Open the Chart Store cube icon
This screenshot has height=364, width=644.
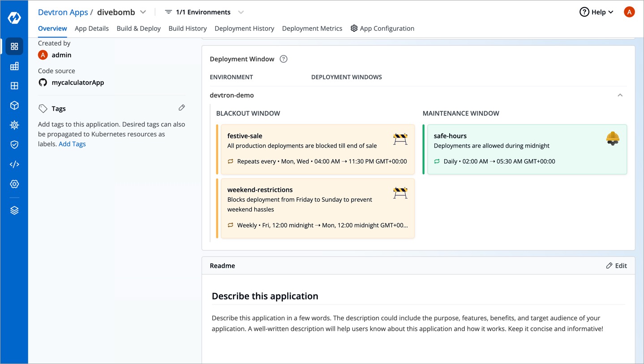coord(14,105)
